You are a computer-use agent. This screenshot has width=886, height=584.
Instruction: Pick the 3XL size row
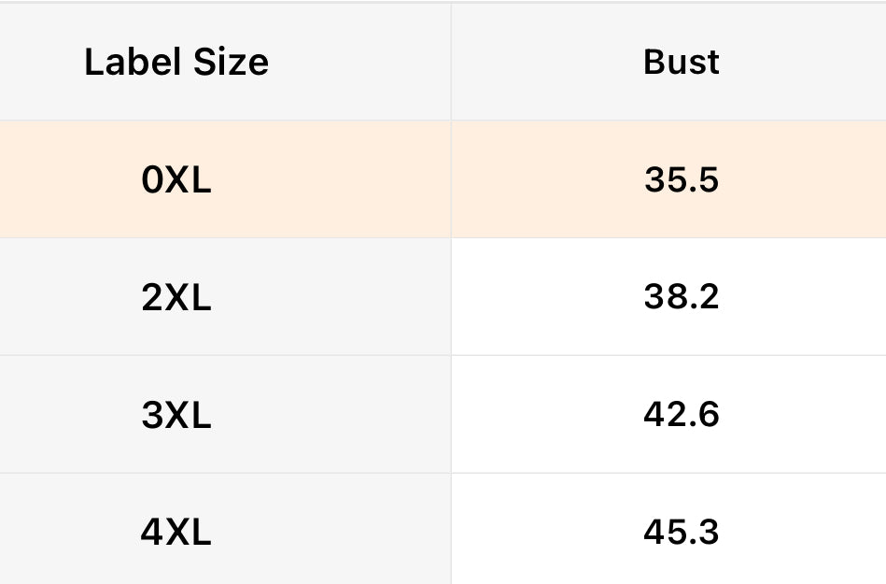pyautogui.click(x=443, y=415)
